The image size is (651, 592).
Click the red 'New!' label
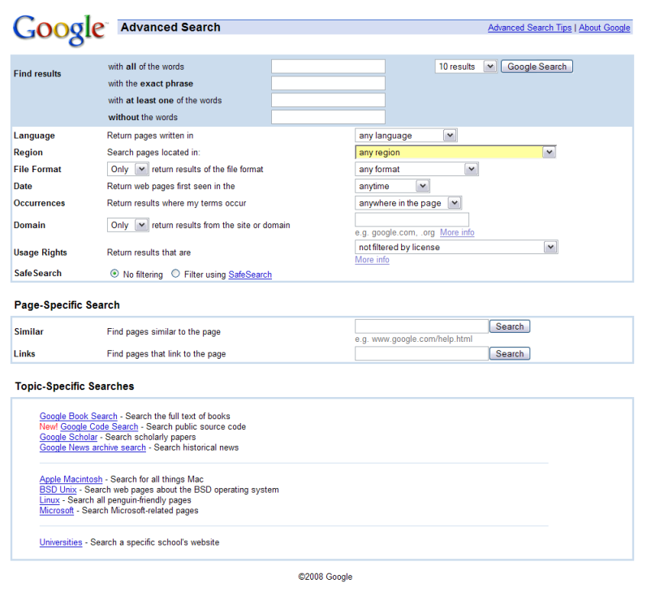tap(49, 426)
